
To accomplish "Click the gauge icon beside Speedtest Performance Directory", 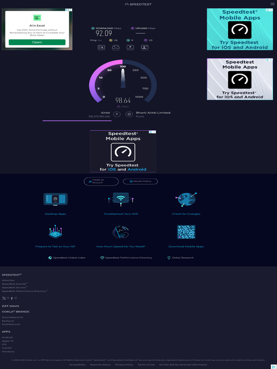I will point(102,258).
